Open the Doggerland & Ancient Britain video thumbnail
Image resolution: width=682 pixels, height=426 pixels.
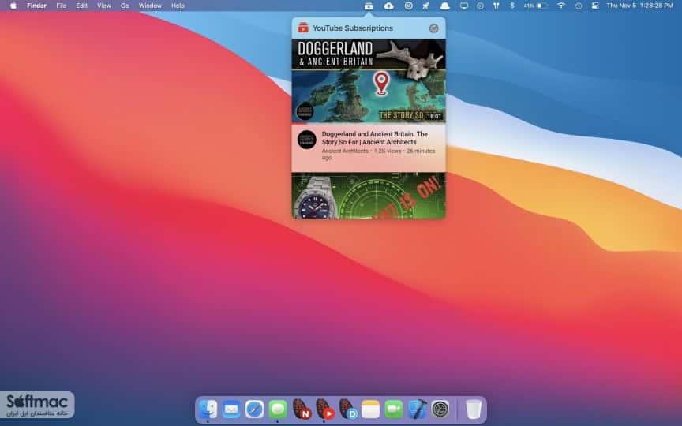pos(369,80)
